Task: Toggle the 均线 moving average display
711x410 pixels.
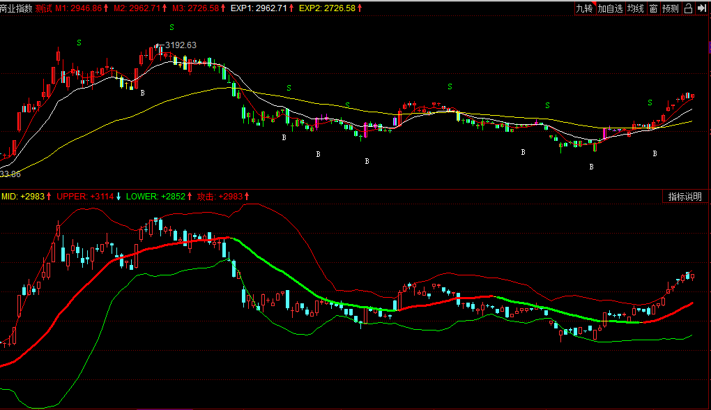Action: pos(635,8)
